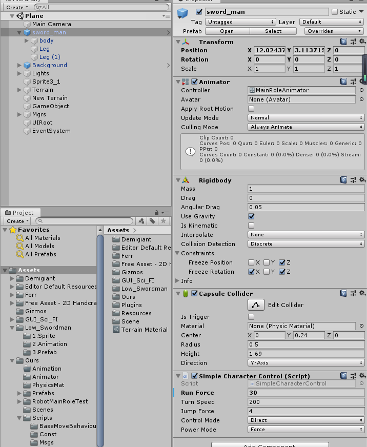Toggle Freeze Position Z checkbox

point(282,262)
